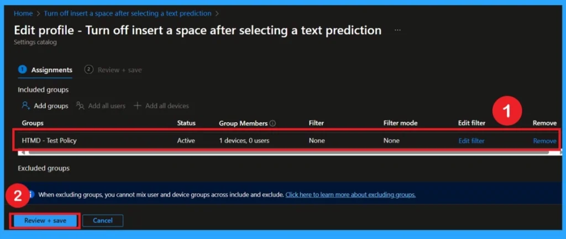Screen dimensions: 566x239
Task: Switch to the Assignments tab
Action: coord(51,70)
